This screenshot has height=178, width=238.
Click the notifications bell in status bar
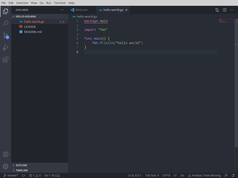(x=233, y=176)
